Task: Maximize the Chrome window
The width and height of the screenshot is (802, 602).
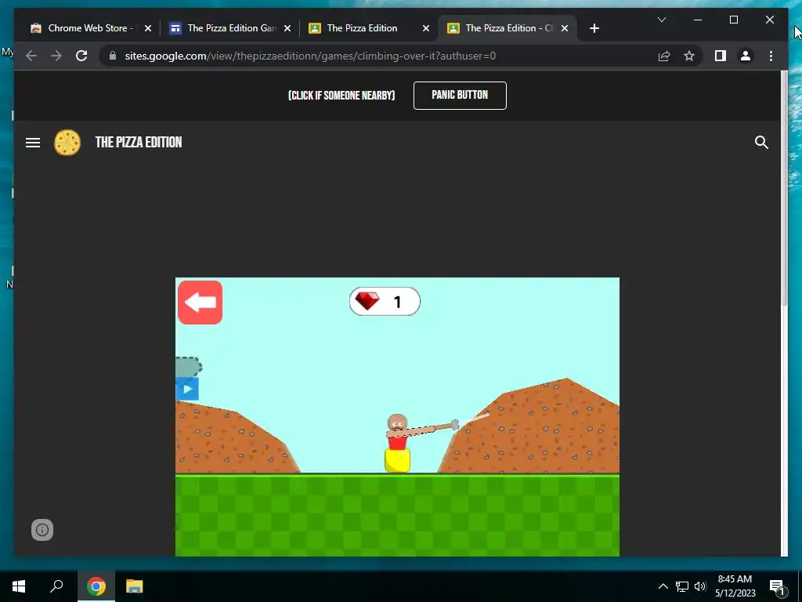Action: click(733, 20)
